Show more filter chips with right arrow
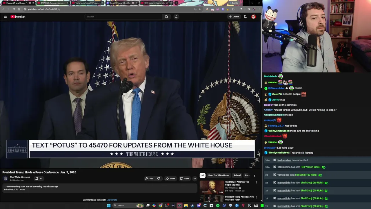The width and height of the screenshot is (371, 209). click(x=254, y=175)
